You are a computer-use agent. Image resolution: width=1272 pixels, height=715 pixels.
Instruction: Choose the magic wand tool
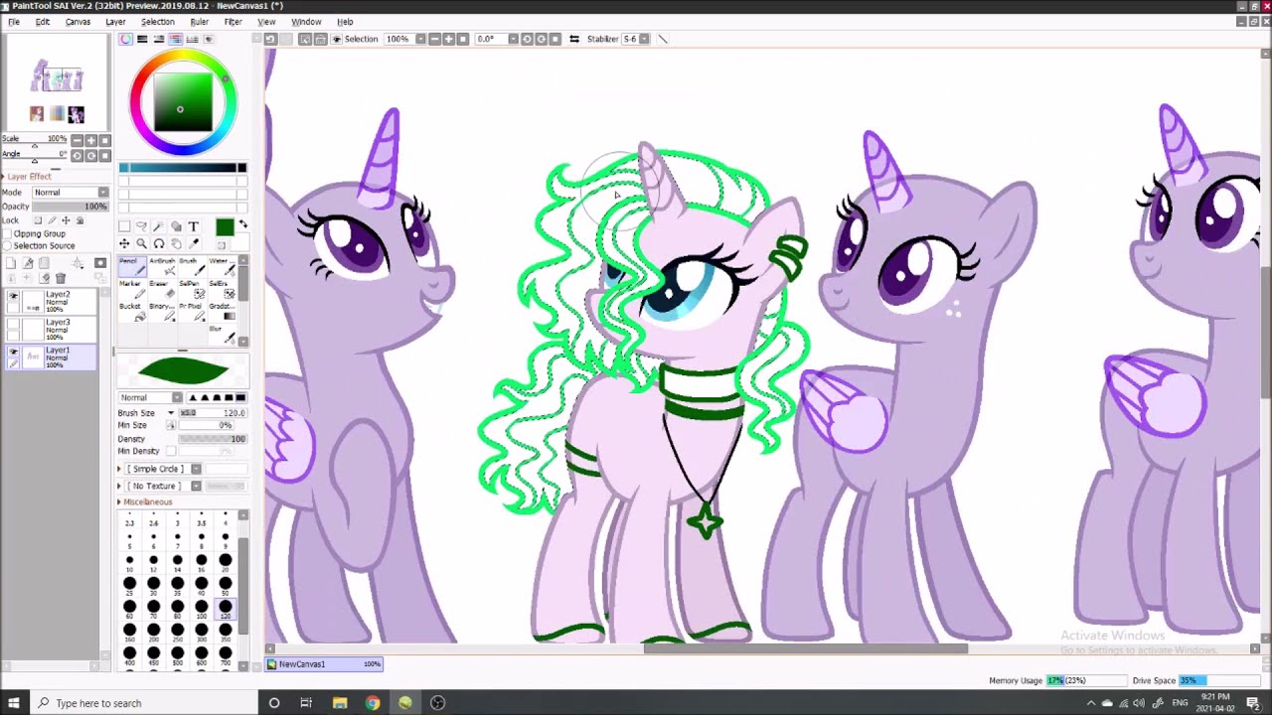coord(158,226)
